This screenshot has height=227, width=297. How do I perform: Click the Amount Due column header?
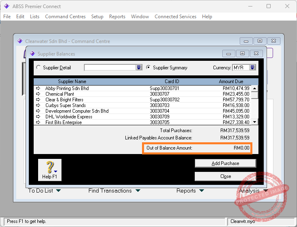pos(231,81)
